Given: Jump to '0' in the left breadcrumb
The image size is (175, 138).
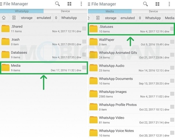Looking at the screenshot, I should [x=56, y=18].
